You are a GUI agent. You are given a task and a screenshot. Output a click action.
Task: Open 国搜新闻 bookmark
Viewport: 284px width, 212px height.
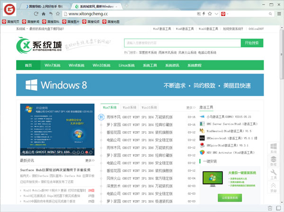[x=31, y=22]
